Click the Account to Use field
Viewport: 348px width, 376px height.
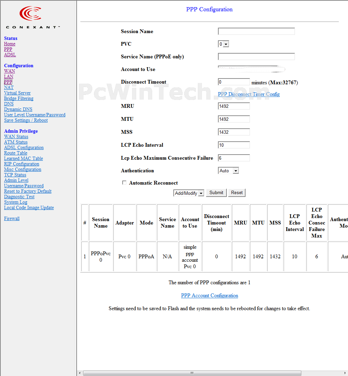point(251,69)
